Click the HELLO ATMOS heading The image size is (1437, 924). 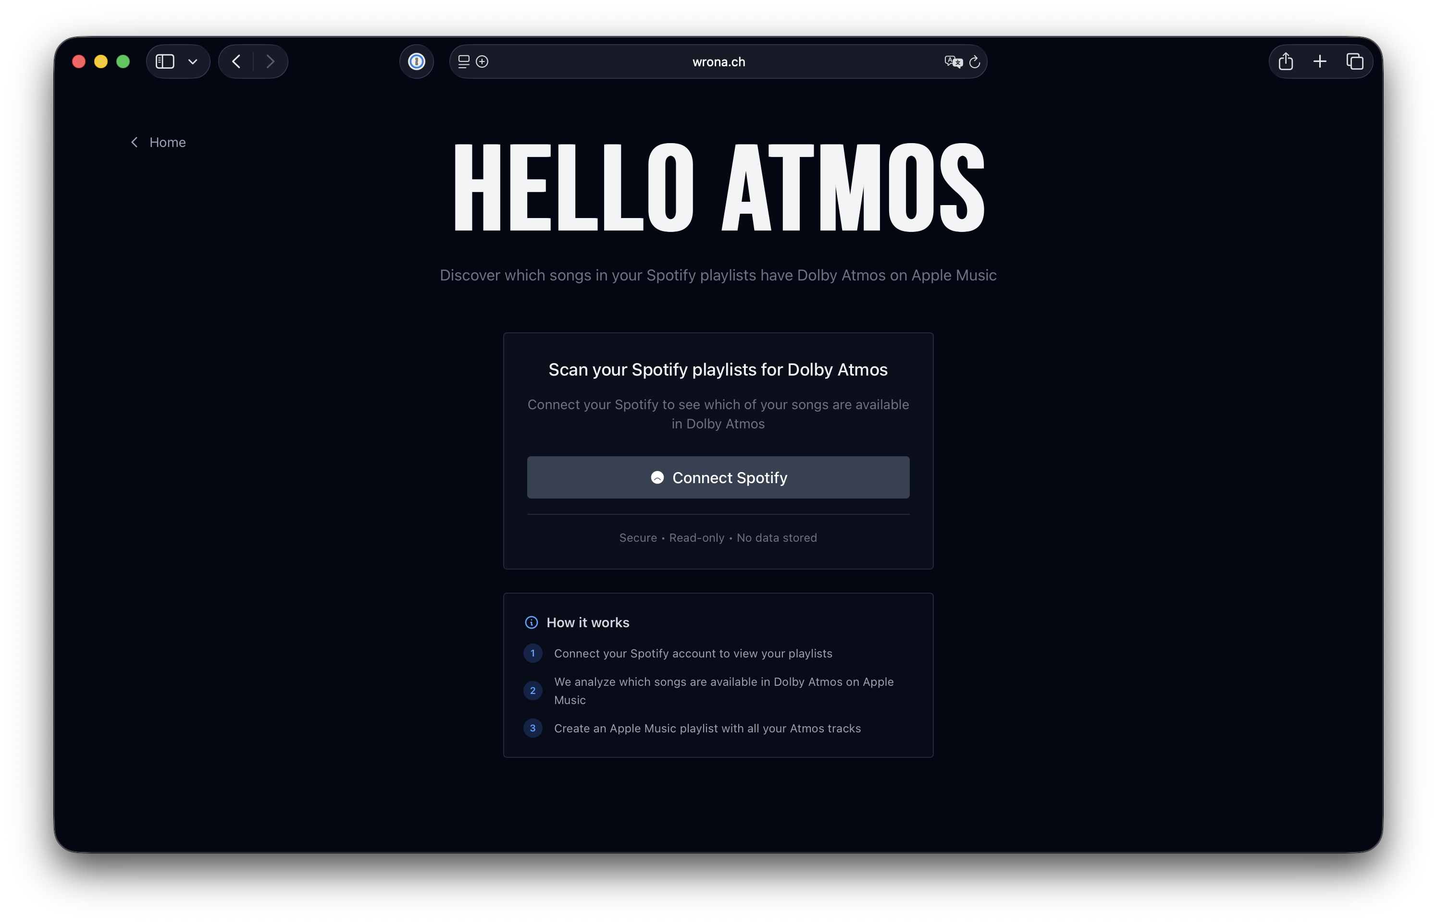(718, 187)
